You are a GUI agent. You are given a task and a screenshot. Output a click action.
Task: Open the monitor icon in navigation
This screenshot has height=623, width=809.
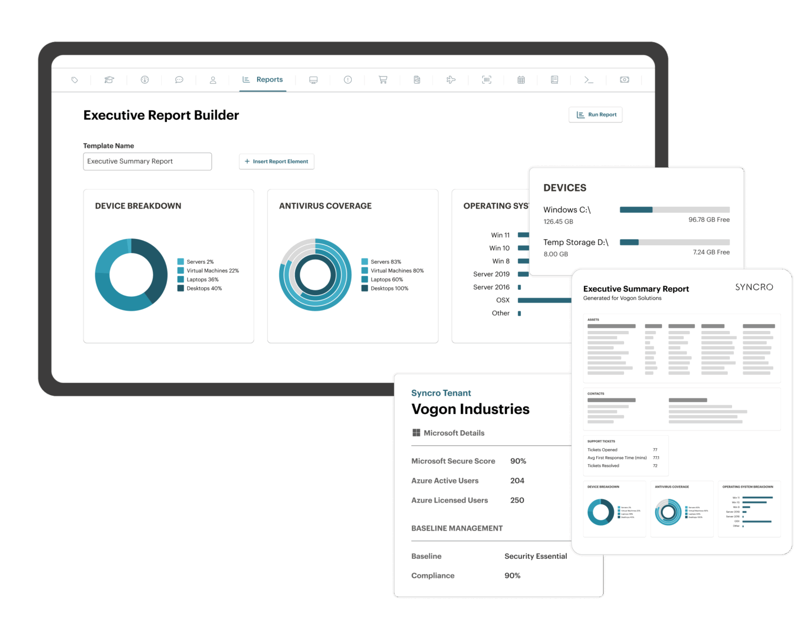pos(313,80)
